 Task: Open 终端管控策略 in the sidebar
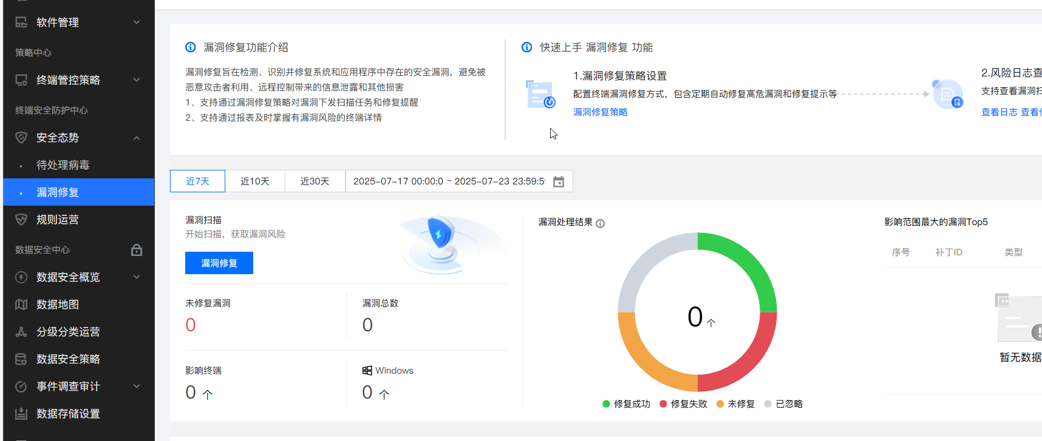79,80
